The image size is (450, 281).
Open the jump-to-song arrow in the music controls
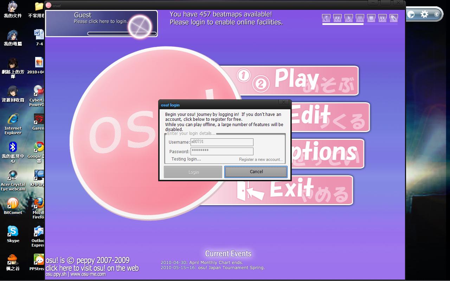pos(326,18)
